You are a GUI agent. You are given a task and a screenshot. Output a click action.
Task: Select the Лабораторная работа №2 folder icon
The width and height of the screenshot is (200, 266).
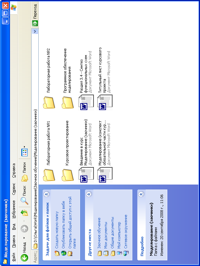(49, 103)
